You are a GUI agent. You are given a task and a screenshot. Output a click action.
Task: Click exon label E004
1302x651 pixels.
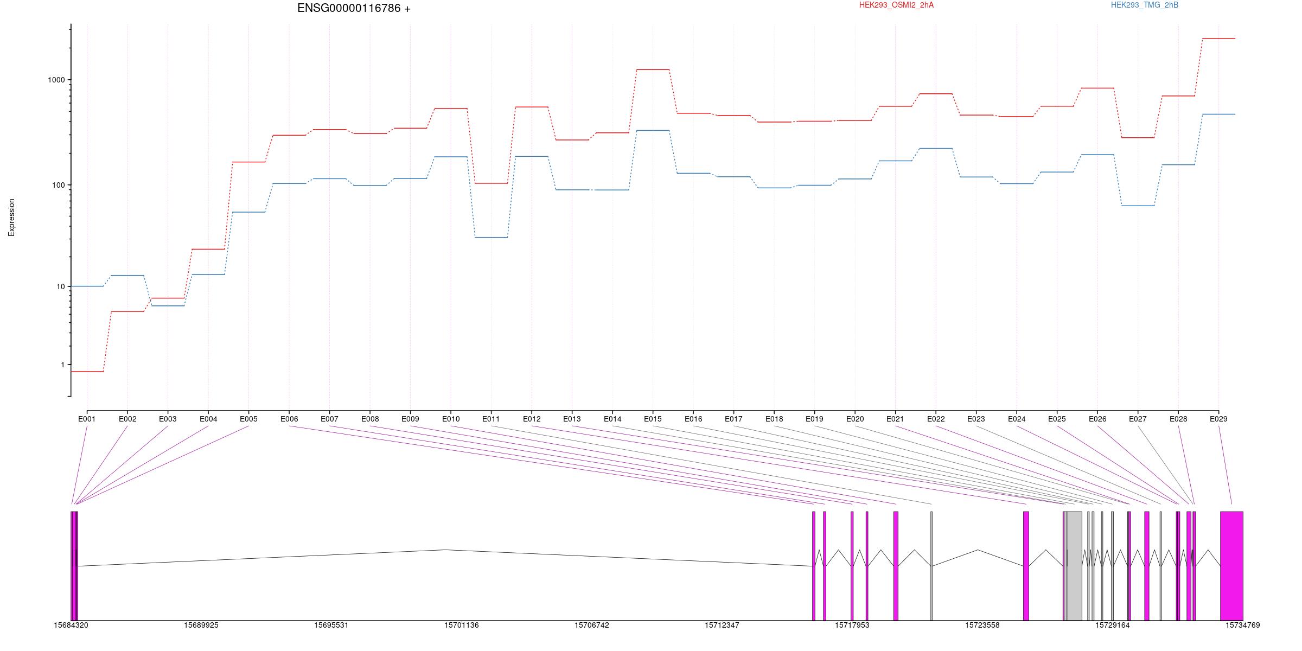[208, 419]
